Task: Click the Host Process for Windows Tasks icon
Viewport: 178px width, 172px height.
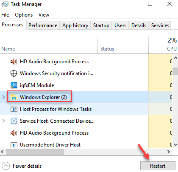Action: point(14,109)
